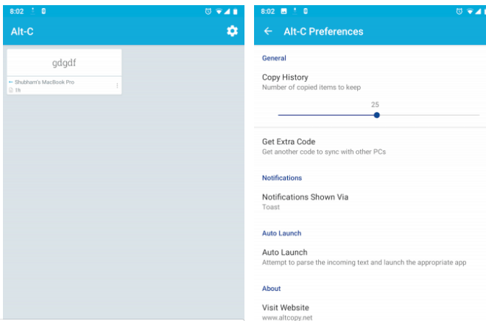Tap the Alt-C app title on main screen
Screen dimensions: 486x321
coord(22,32)
